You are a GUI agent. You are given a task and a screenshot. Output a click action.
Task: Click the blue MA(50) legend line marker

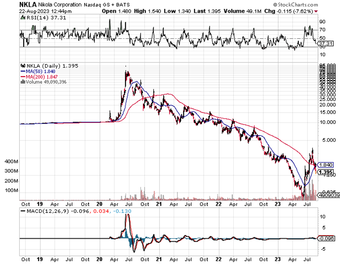click(23, 71)
